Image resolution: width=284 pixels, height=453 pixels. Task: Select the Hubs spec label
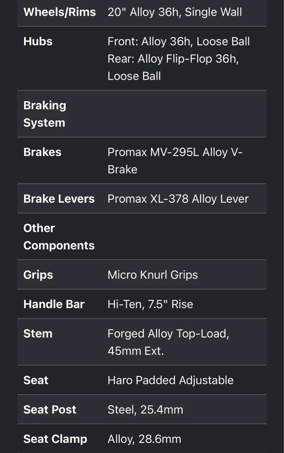click(x=38, y=41)
